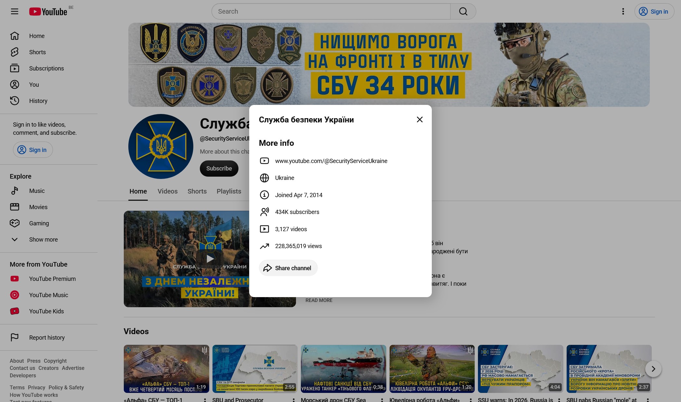The width and height of the screenshot is (681, 402).
Task: Open the 2:55 SBU and Prosecutor video thumbnail
Action: click(x=255, y=369)
